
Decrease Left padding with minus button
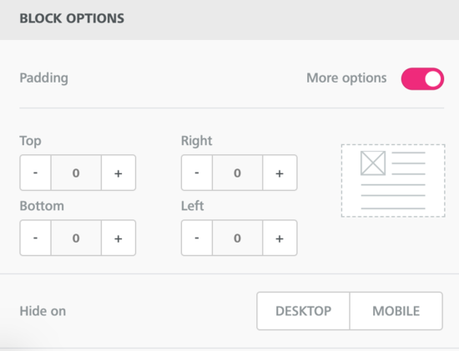tap(197, 238)
